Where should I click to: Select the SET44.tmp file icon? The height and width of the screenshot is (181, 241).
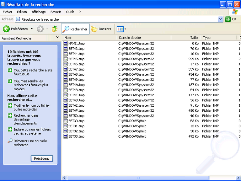click(66, 54)
